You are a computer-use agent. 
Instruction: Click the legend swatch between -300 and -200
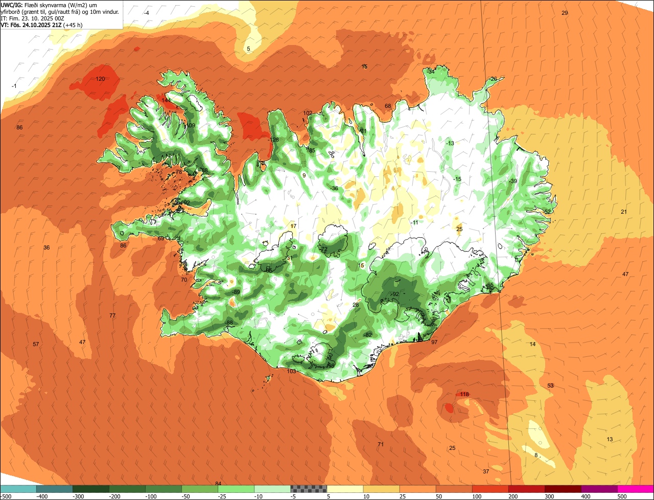pos(90,489)
